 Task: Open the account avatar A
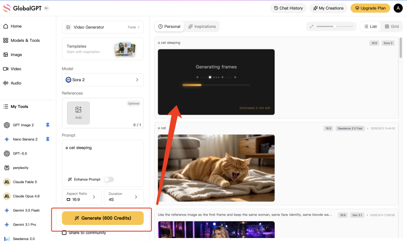[x=398, y=8]
